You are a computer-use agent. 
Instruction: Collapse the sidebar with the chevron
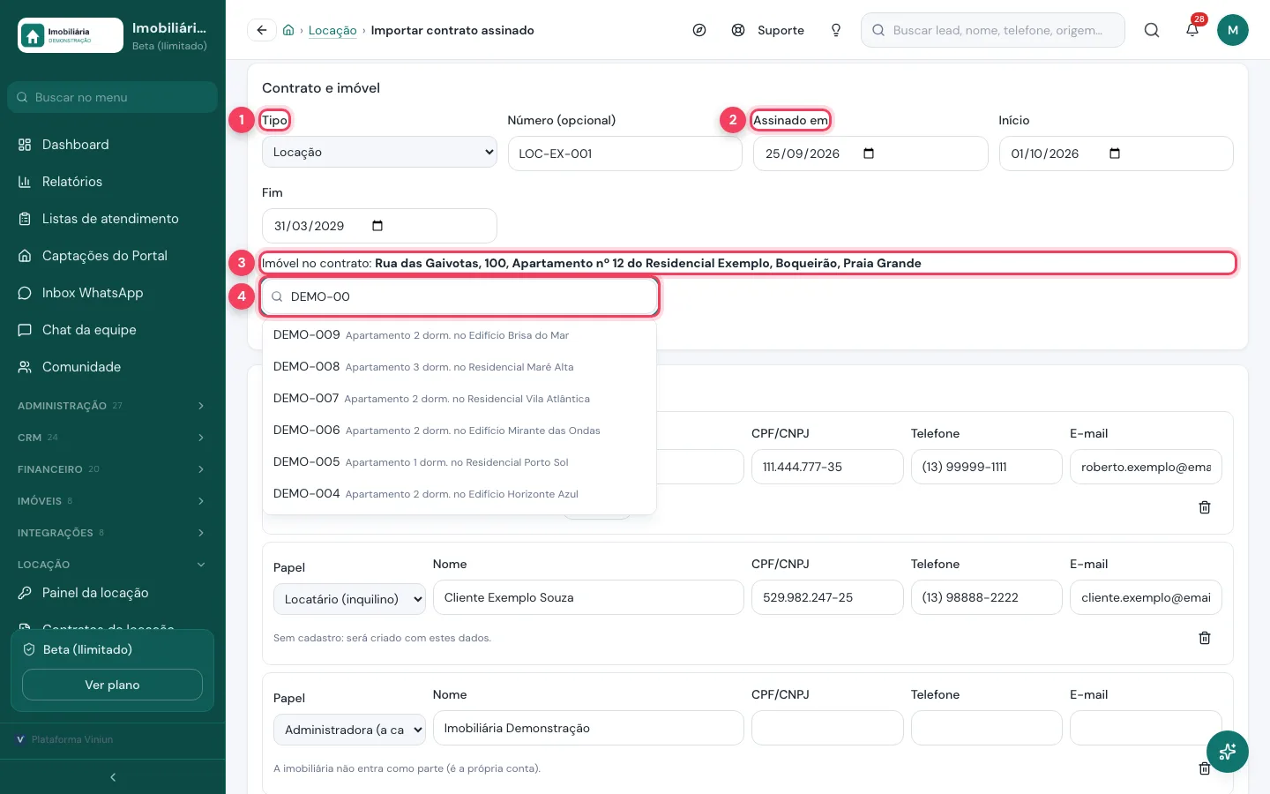pyautogui.click(x=113, y=777)
